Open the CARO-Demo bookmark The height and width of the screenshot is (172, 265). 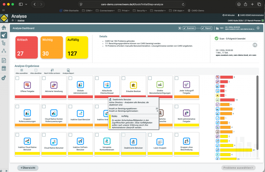196,11
